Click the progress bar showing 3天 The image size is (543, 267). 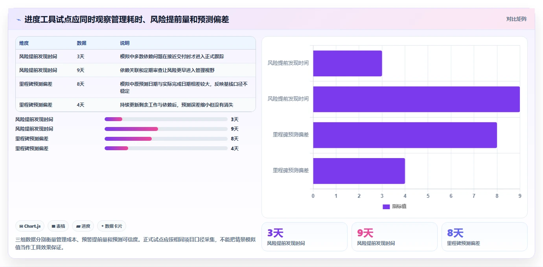click(x=166, y=119)
